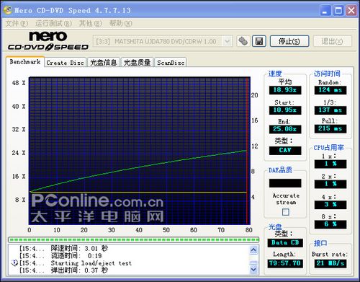The width and height of the screenshot is (360, 282).
Task: Switch to the Benchmark tab
Action: [x=25, y=62]
